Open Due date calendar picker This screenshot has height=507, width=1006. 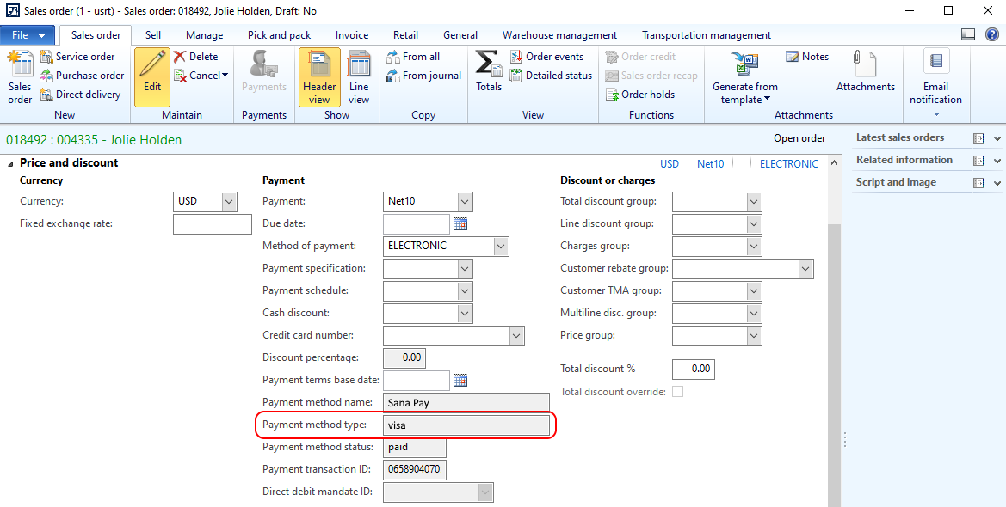tap(460, 224)
